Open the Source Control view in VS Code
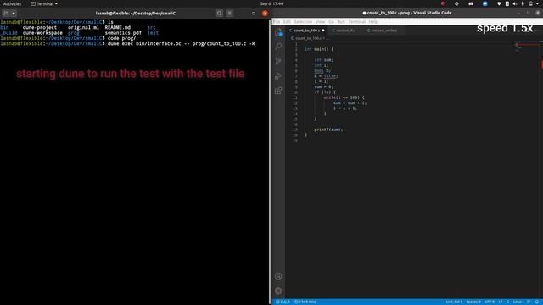Screen dimensions: 543x305 278,61
